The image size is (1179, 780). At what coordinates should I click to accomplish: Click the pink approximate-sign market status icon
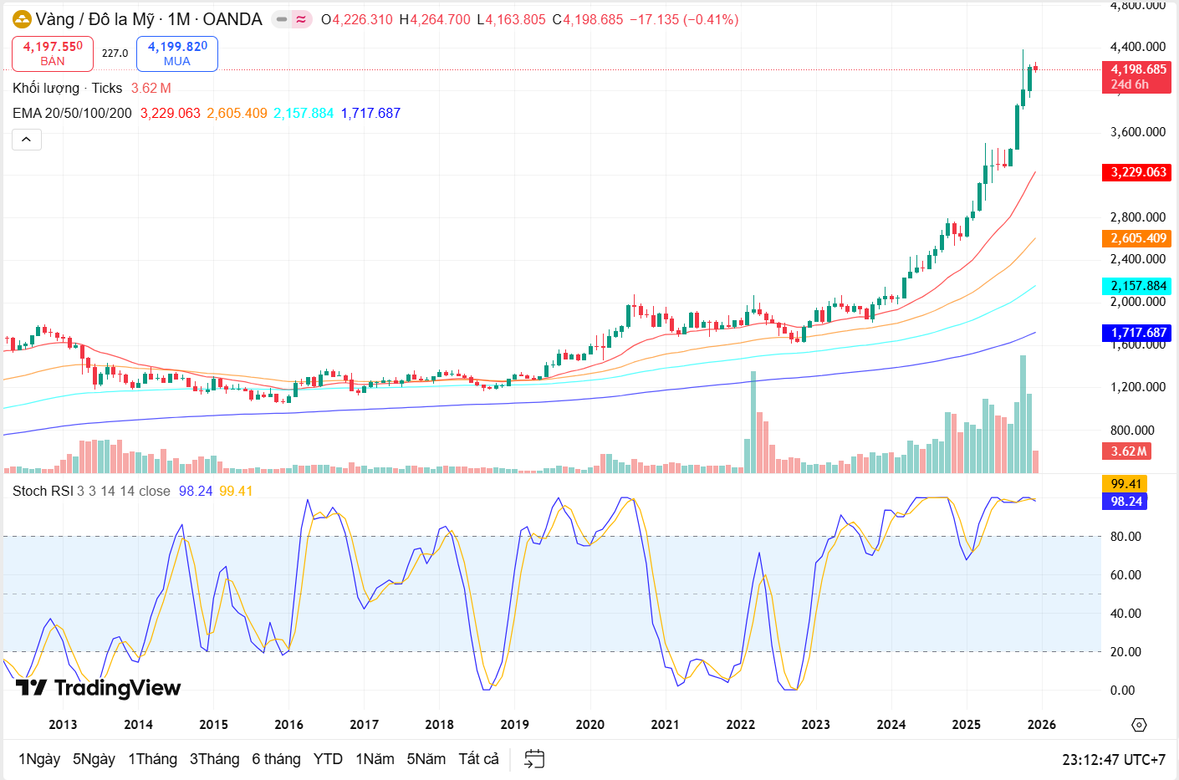tap(301, 19)
